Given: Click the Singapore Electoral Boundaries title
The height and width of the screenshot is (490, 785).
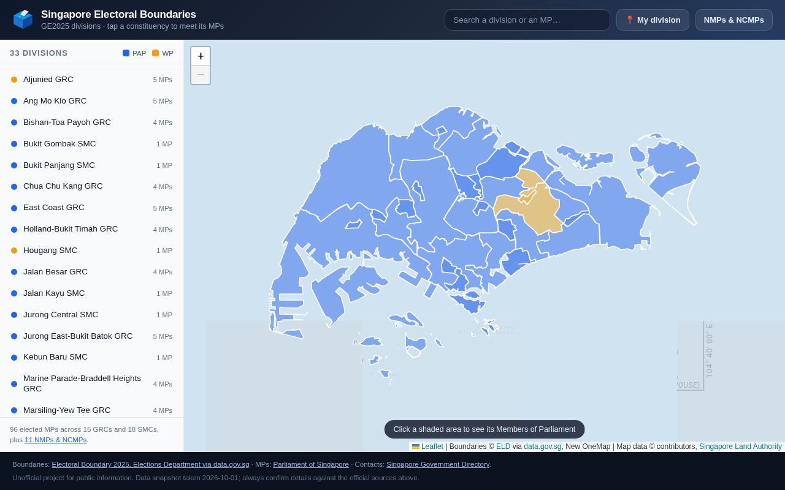Looking at the screenshot, I should click(x=118, y=15).
